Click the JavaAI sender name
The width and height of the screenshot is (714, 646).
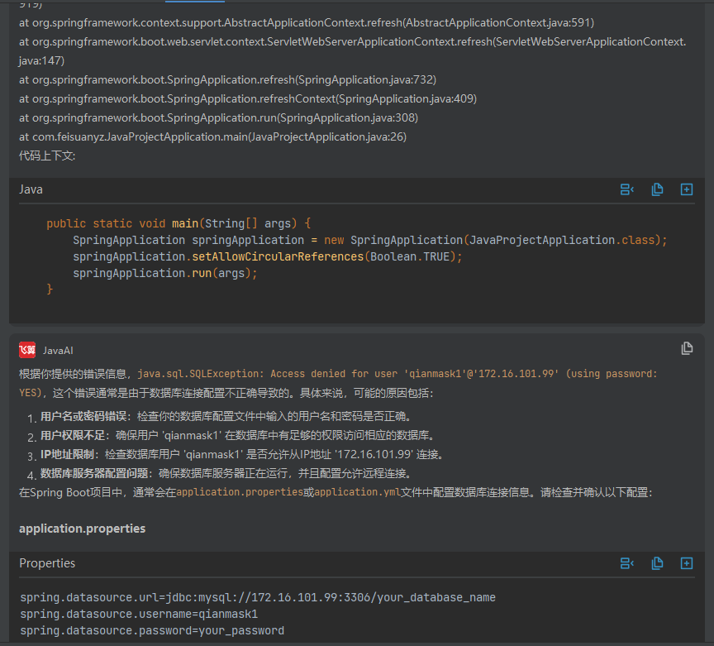(58, 351)
